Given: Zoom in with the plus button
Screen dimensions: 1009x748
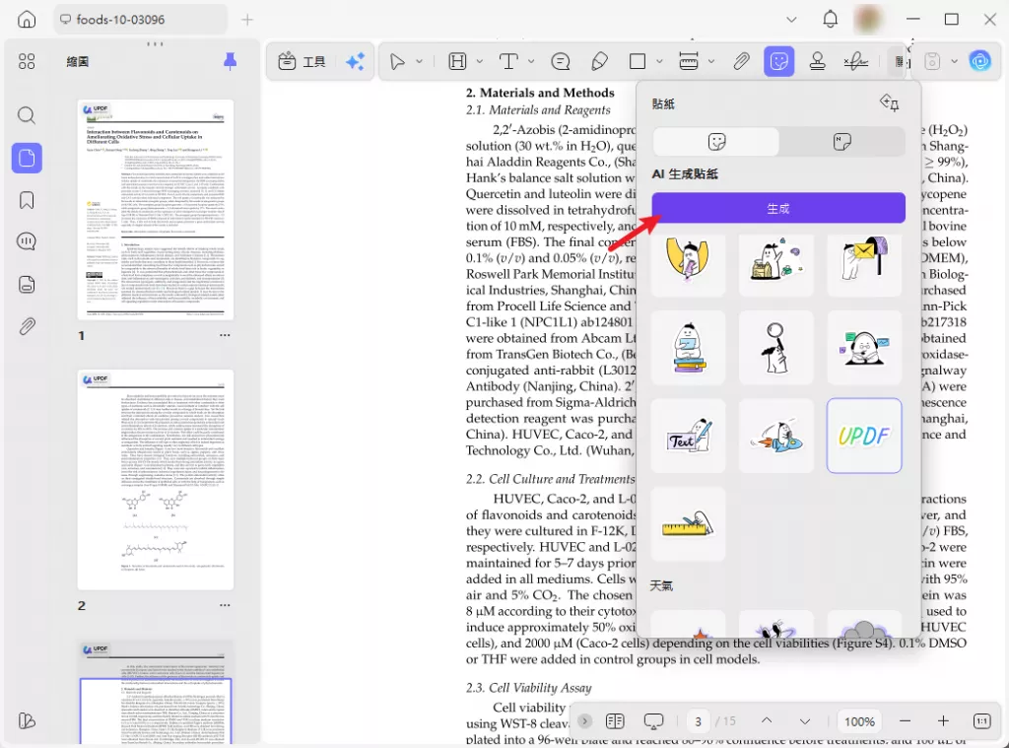Looking at the screenshot, I should pos(943,721).
